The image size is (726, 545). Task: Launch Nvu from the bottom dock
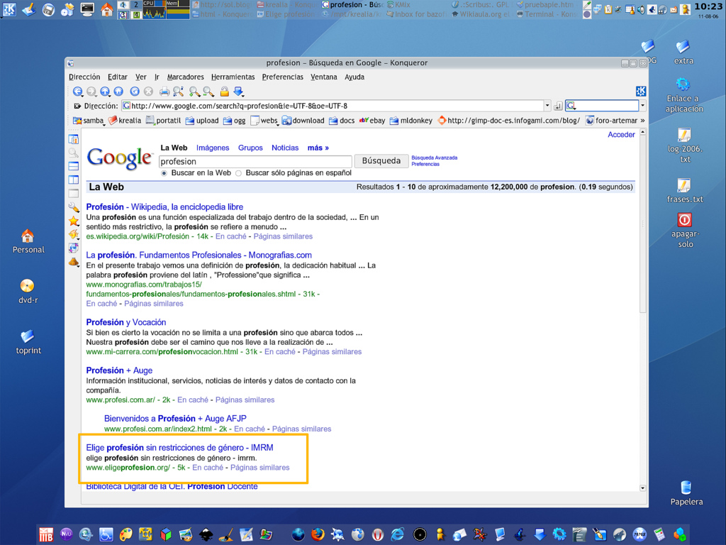pos(66,534)
